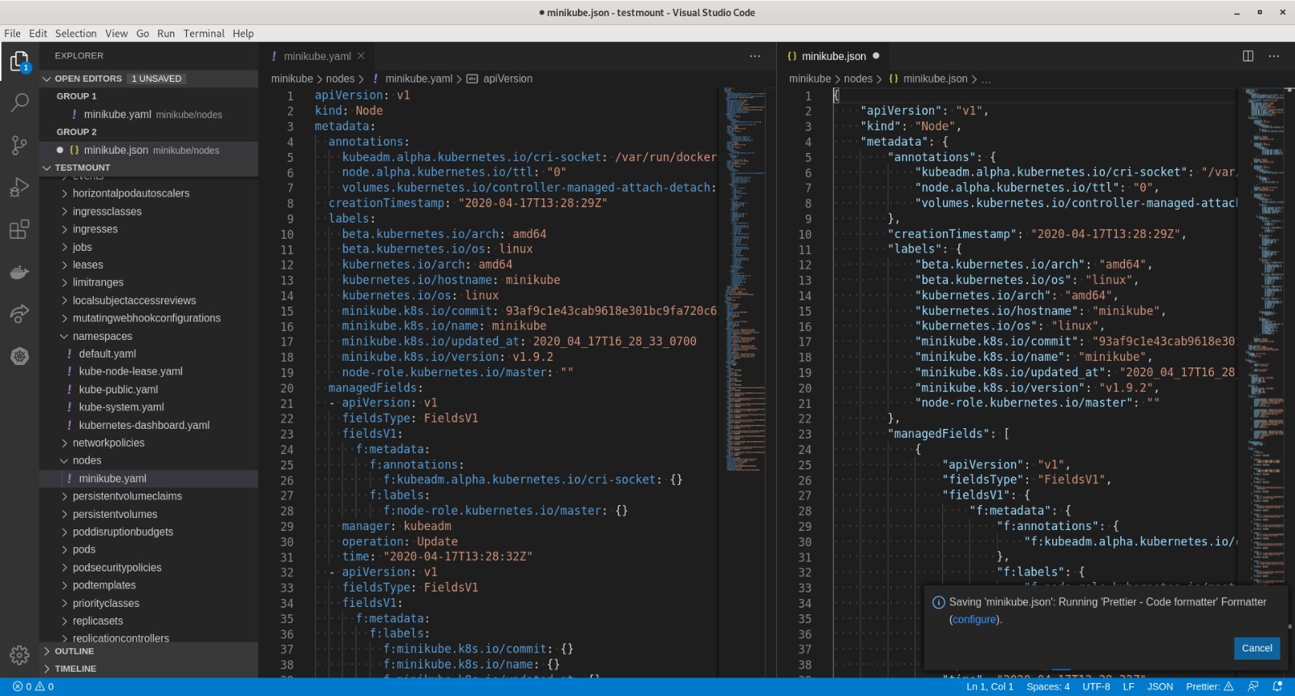The height and width of the screenshot is (696, 1295).
Task: Switch to the minikube.json tab
Action: pos(834,56)
